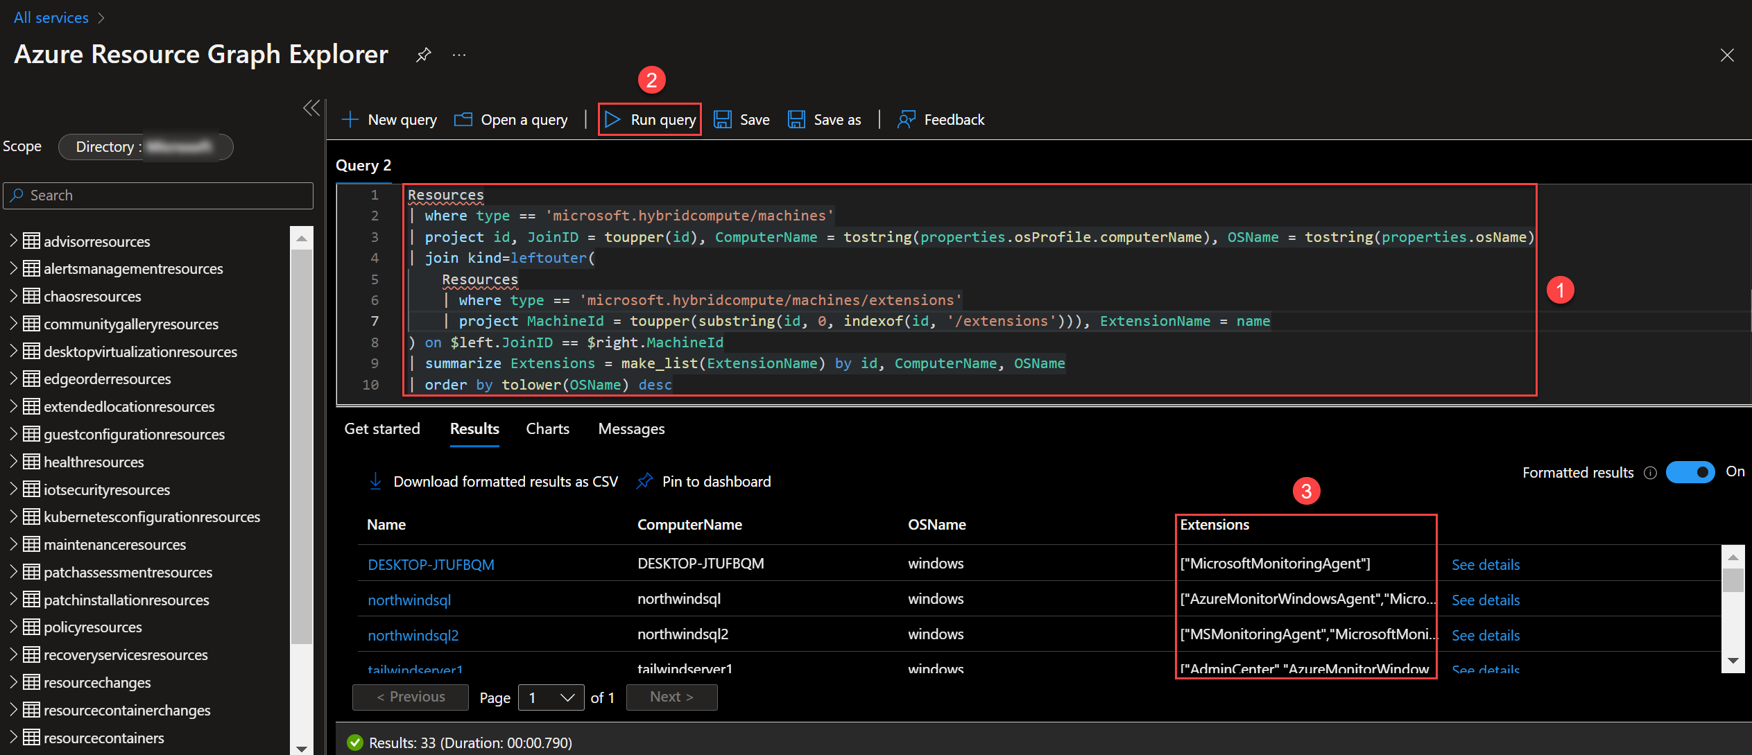Viewport: 1752px width, 755px height.
Task: Select the Results tab
Action: 474,429
